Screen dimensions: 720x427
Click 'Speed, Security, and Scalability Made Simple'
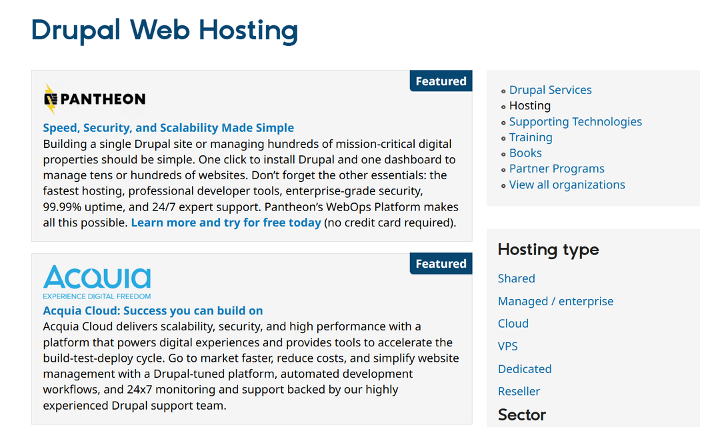(168, 127)
